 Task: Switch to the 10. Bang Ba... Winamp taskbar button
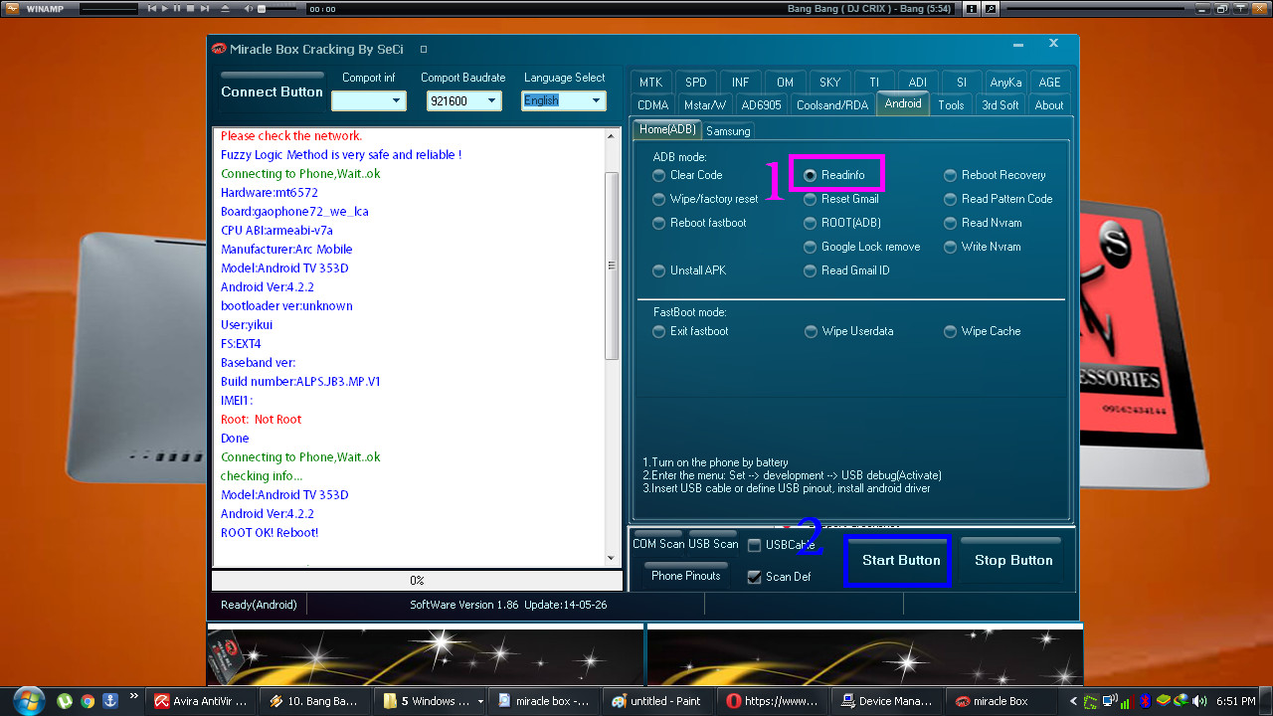tap(316, 701)
